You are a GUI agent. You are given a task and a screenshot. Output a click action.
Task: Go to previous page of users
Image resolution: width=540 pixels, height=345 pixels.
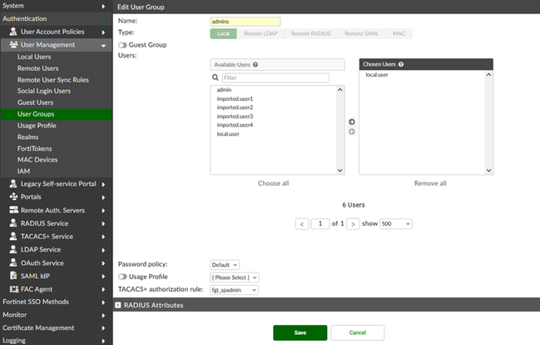[x=302, y=224]
